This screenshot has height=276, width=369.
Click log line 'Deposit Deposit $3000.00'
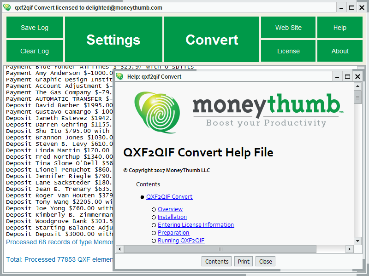click(x=60, y=234)
